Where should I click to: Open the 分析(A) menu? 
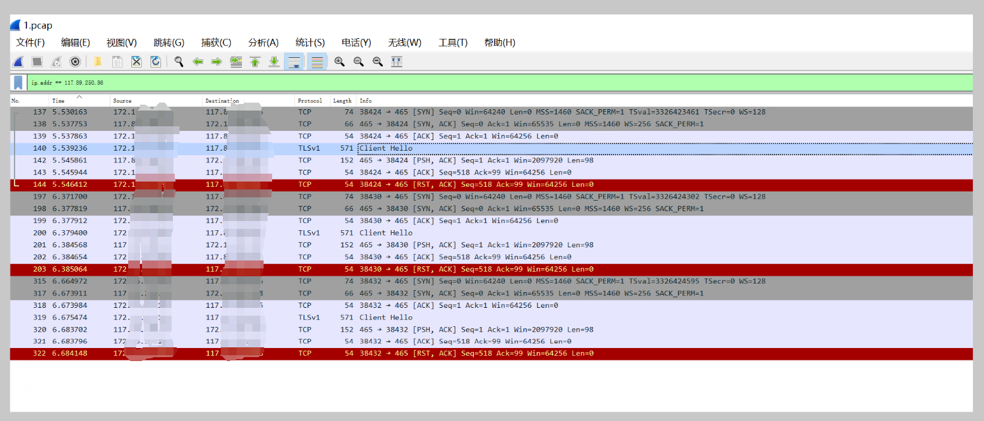[x=263, y=43]
